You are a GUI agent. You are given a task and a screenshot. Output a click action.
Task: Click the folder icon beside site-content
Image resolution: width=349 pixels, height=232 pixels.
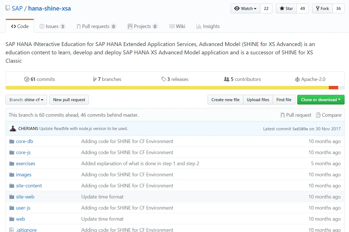(x=12, y=186)
